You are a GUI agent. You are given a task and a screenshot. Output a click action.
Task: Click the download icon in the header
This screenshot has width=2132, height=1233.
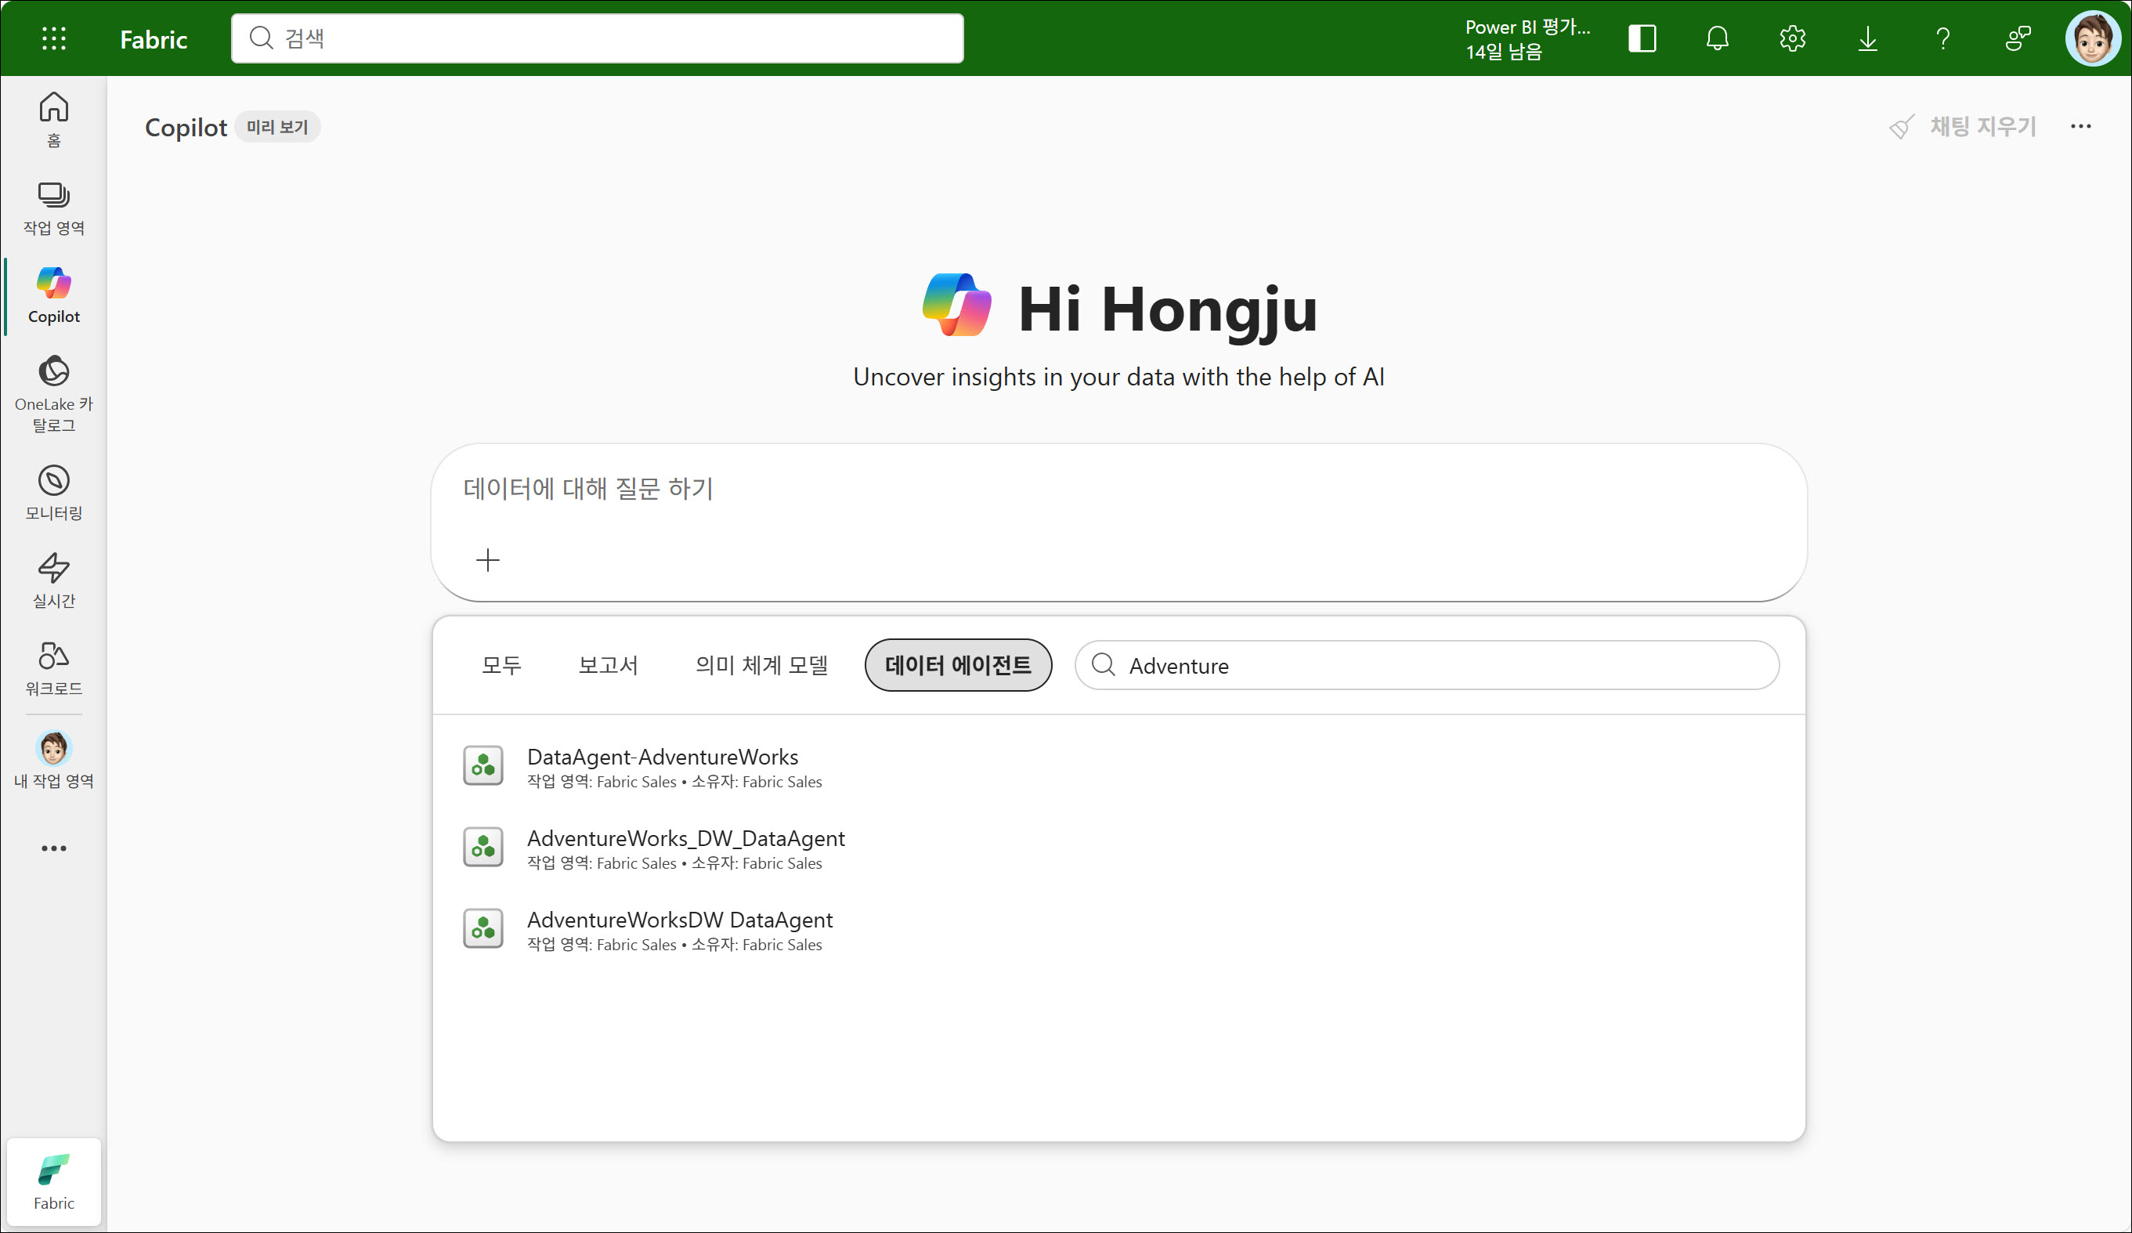1867,38
